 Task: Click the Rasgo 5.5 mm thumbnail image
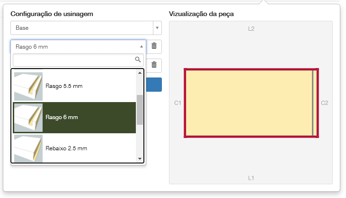tap(28, 86)
